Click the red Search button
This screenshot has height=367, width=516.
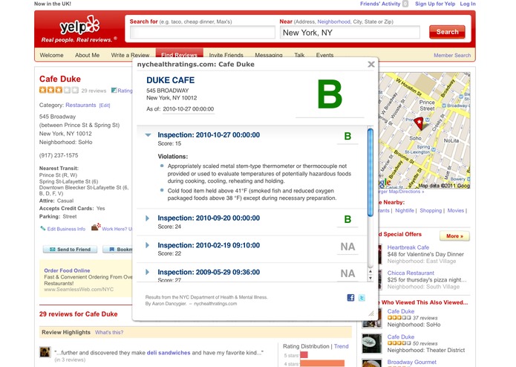coord(447,32)
